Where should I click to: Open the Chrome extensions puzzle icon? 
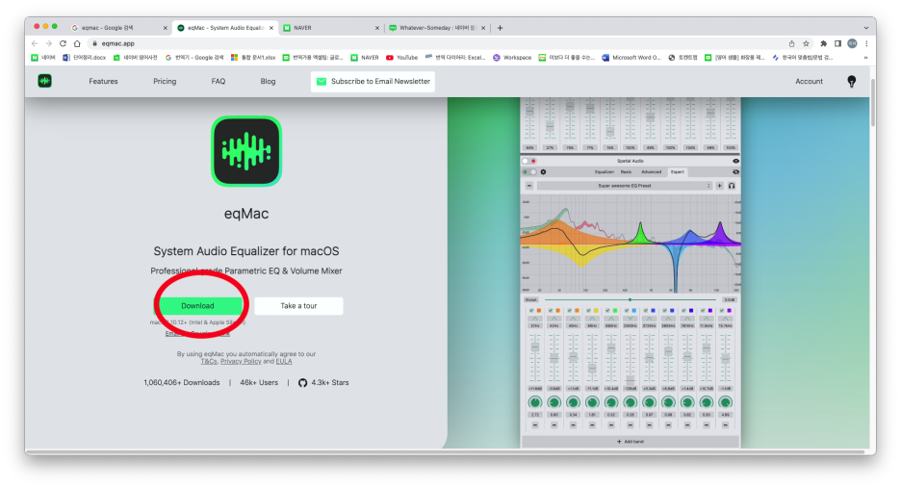click(823, 43)
